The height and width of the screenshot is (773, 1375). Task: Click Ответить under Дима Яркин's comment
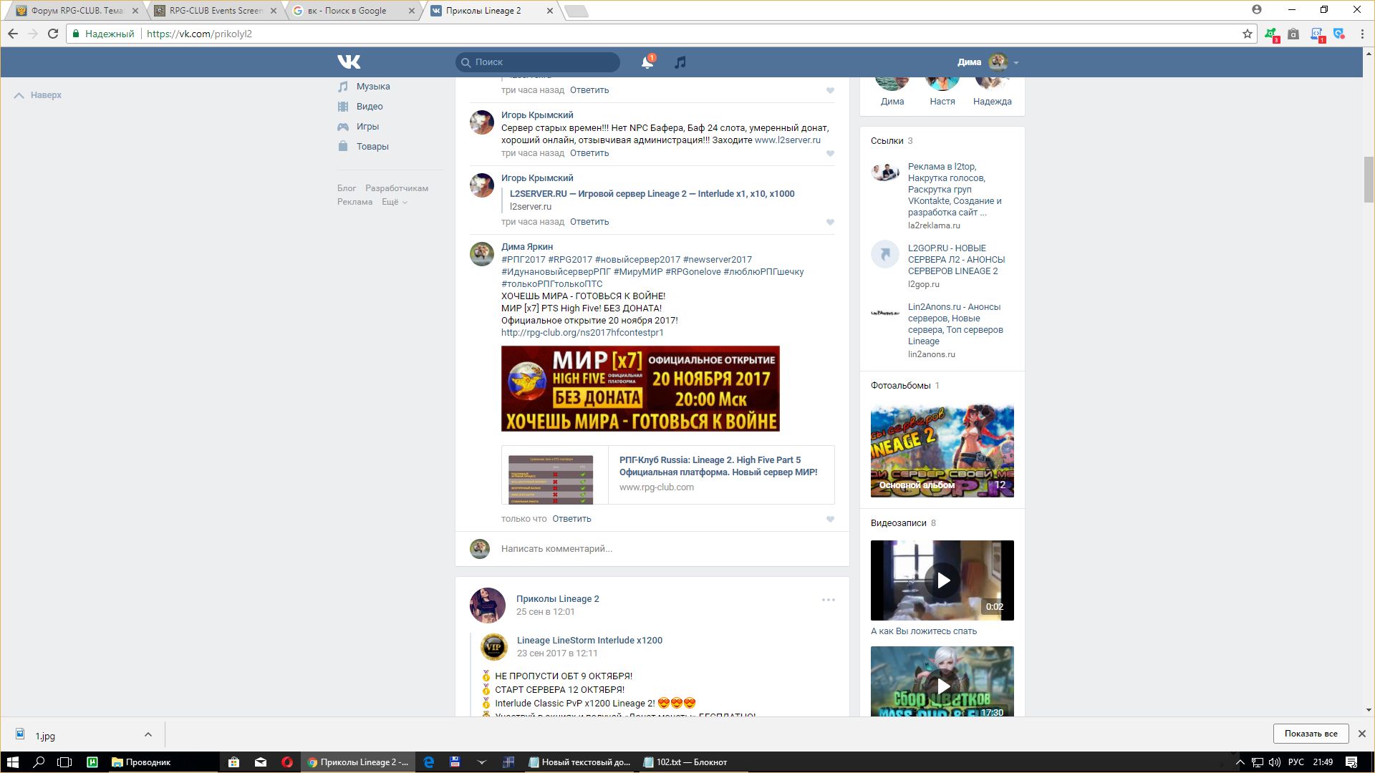pos(571,519)
